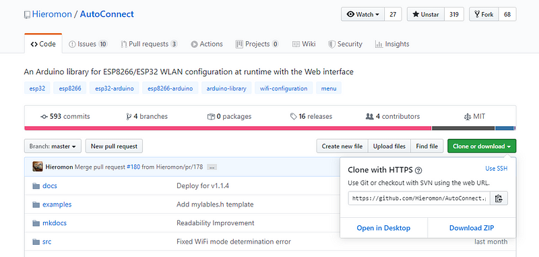Open the Security tab

[x=345, y=44]
